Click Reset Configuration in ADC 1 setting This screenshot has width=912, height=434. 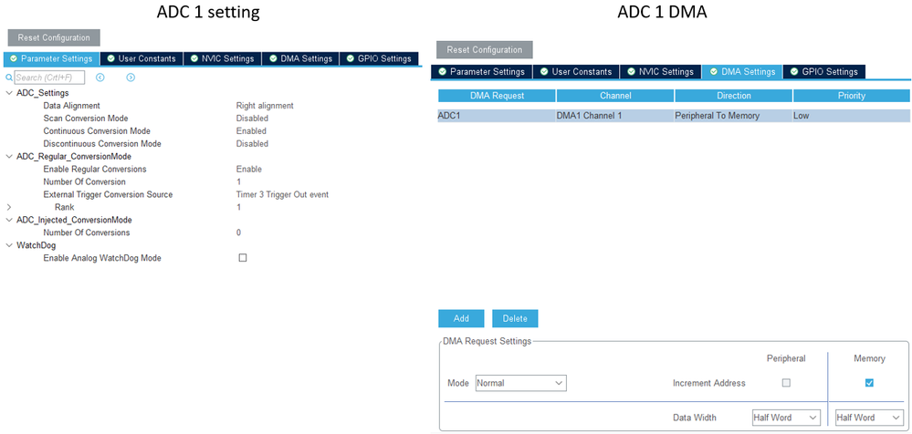[54, 37]
